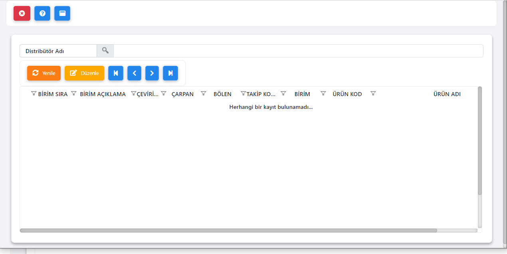Click the Düzenle edit button
Image resolution: width=507 pixels, height=254 pixels.
(x=84, y=73)
